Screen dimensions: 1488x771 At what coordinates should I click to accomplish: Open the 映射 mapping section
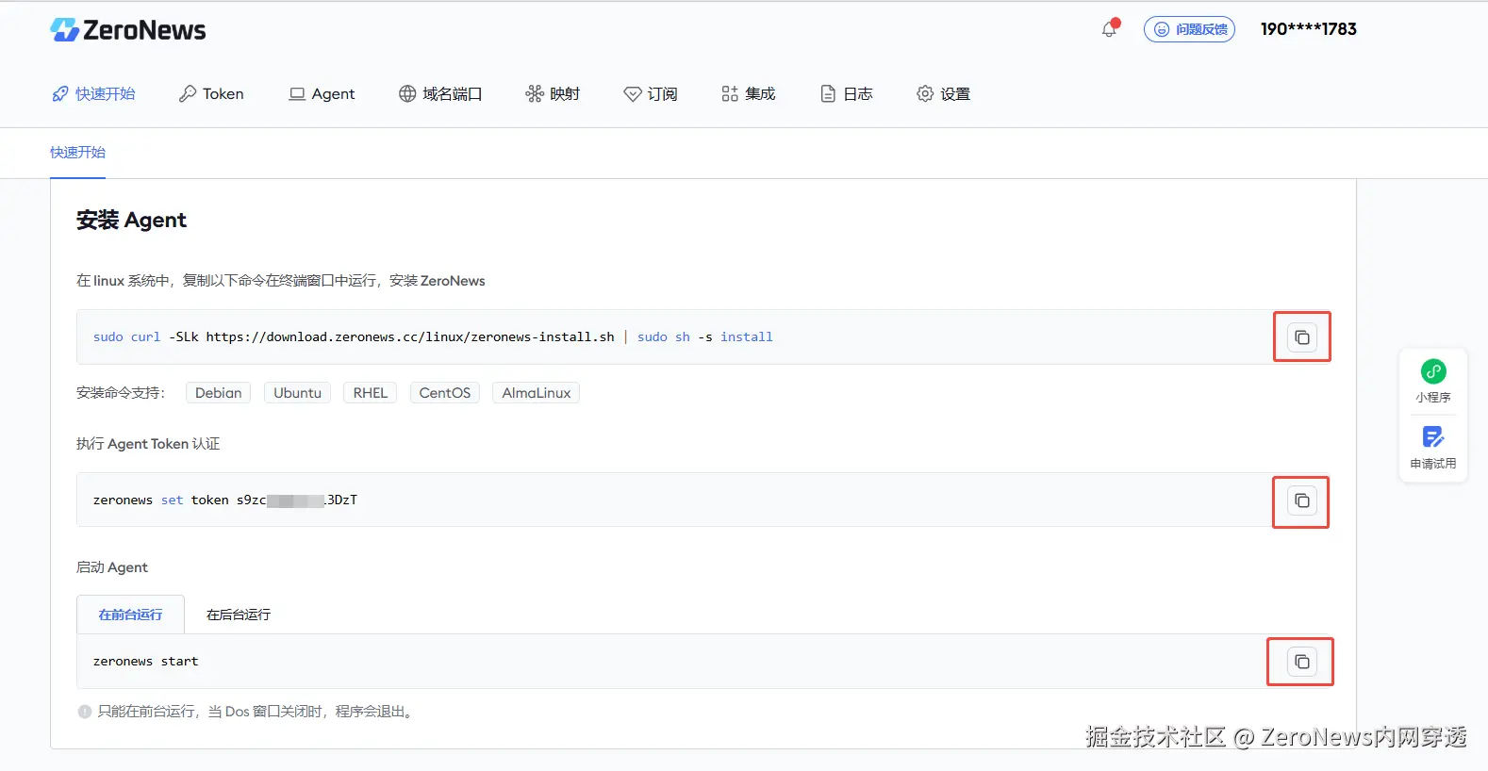553,93
